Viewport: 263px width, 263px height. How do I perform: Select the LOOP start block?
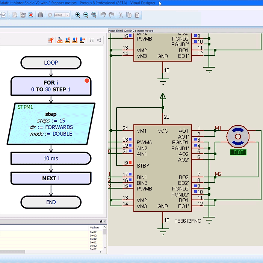(51, 63)
